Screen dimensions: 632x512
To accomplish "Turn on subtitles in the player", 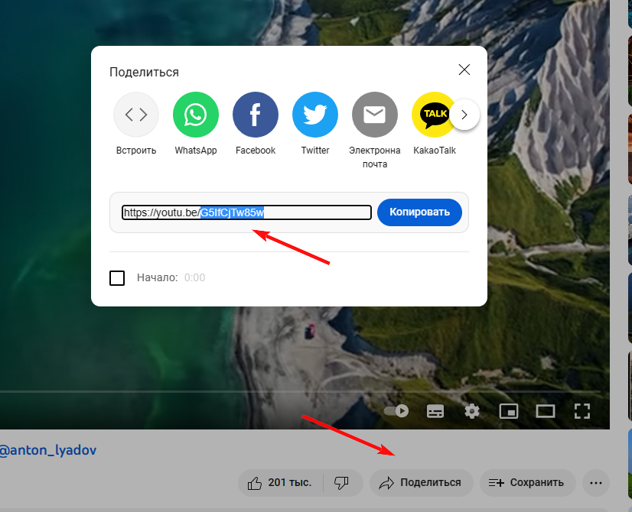I will (x=435, y=411).
